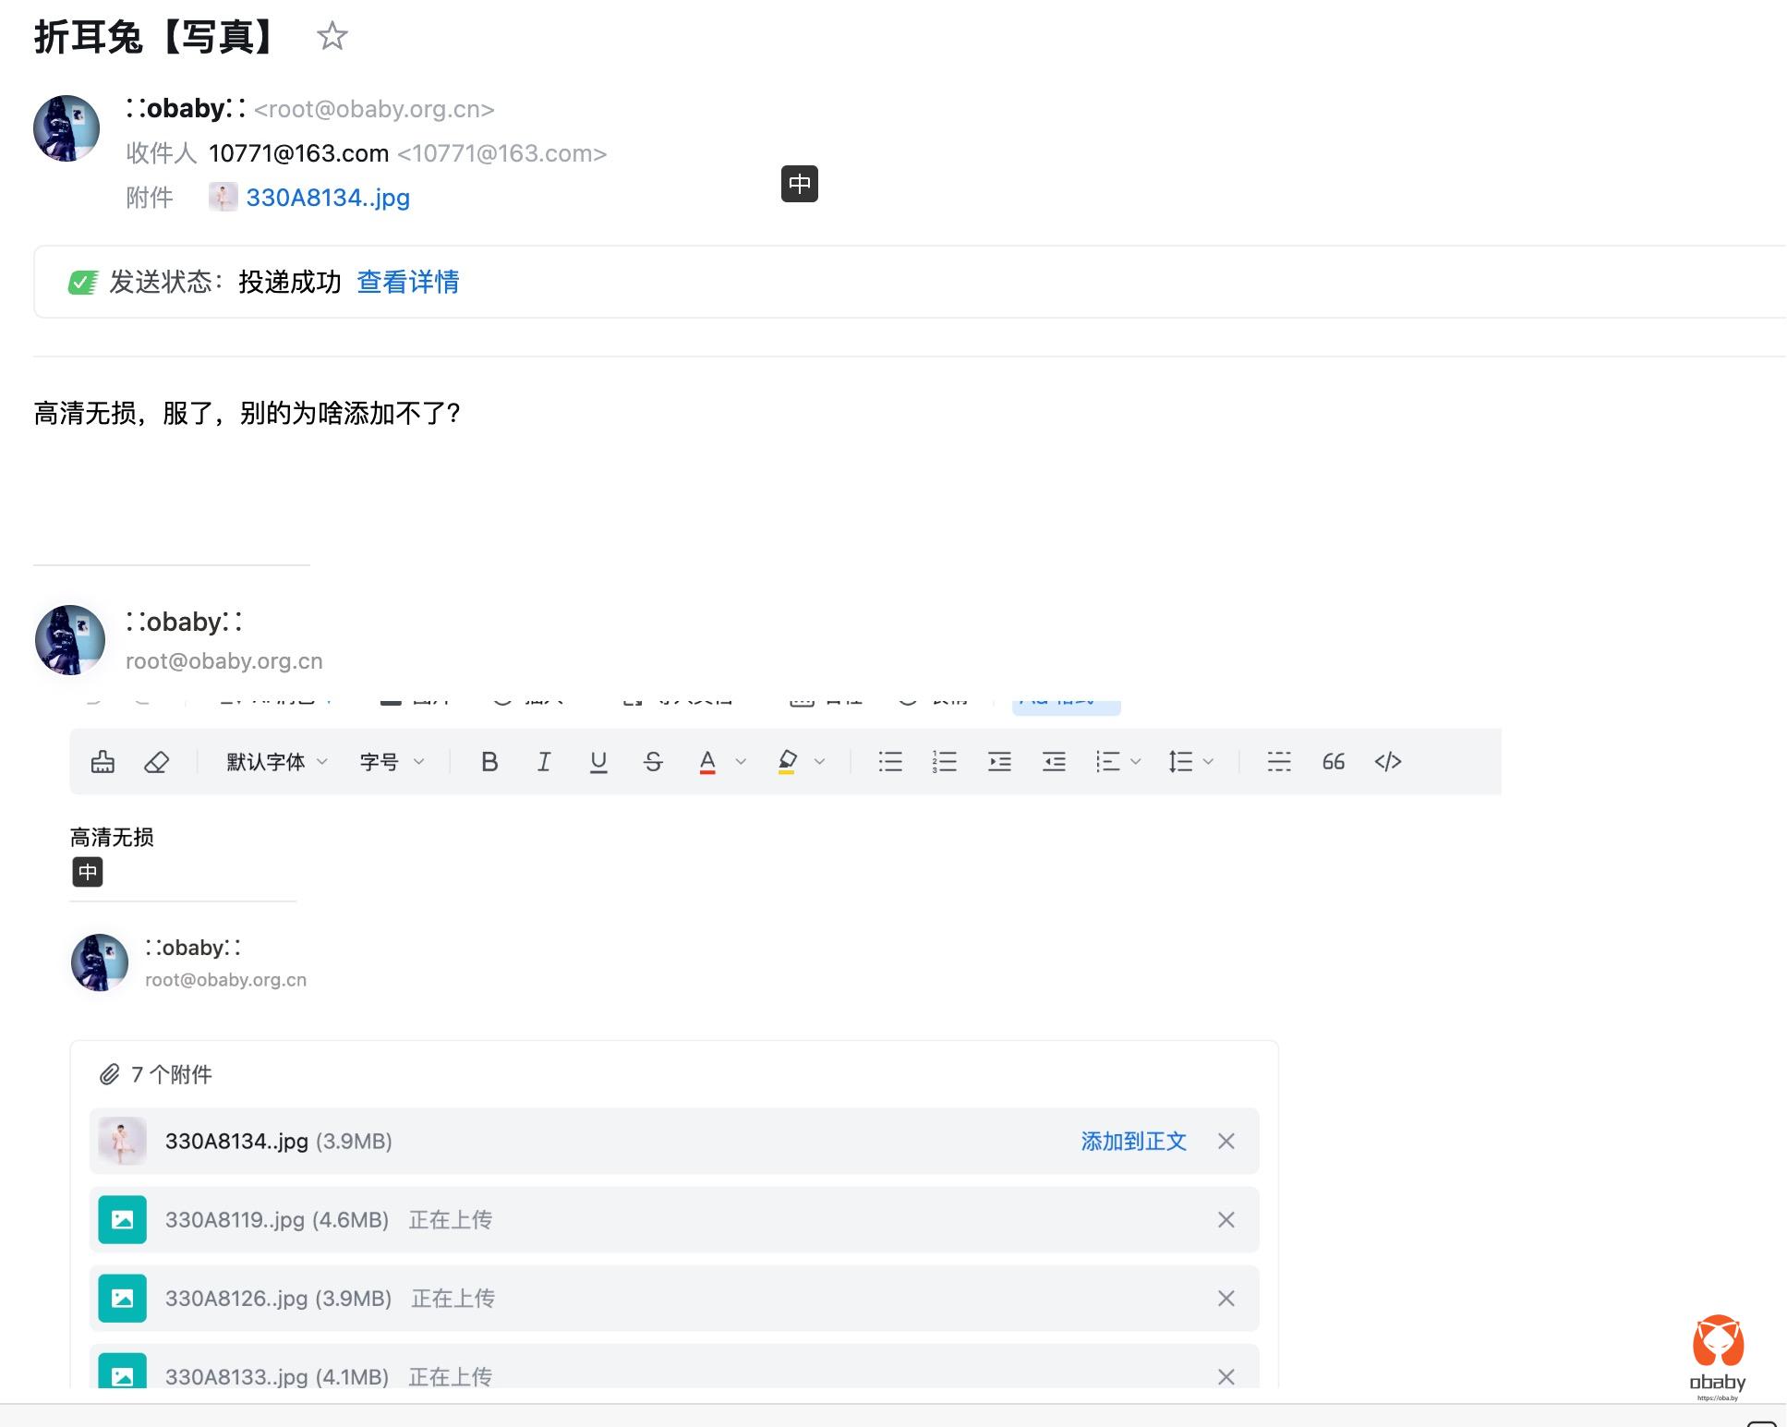1787x1427 pixels.
Task: Click the image icon of 330A8119..jpg
Action: 123,1220
